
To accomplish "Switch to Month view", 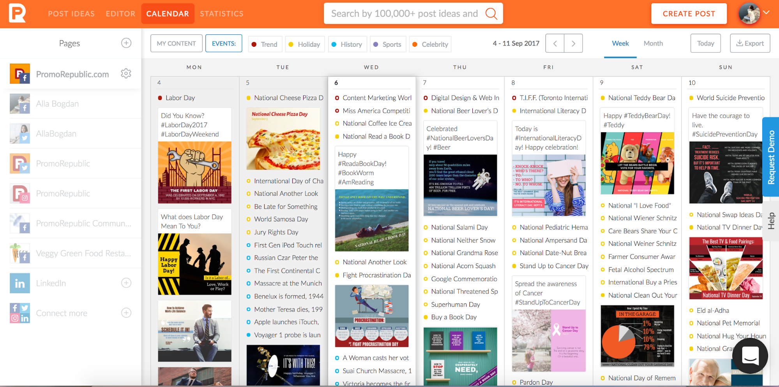I will [653, 43].
